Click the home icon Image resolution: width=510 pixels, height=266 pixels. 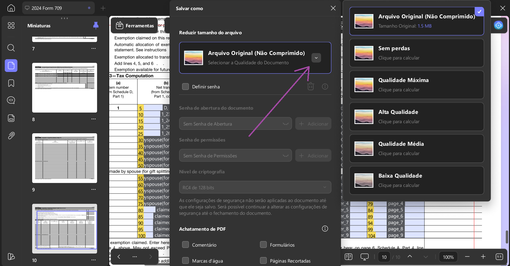pos(11,8)
